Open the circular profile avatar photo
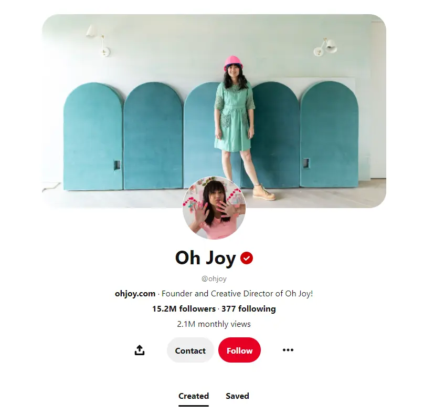The height and width of the screenshot is (413, 434). point(214,208)
